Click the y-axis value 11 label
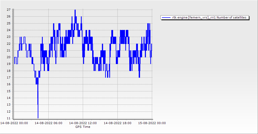This screenshot has height=134, width=258. [x=9, y=118]
